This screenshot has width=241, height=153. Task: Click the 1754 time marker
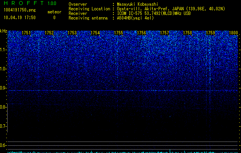click(95, 33)
